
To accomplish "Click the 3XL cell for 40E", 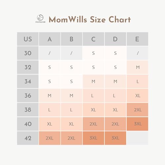I will click(x=137, y=124).
